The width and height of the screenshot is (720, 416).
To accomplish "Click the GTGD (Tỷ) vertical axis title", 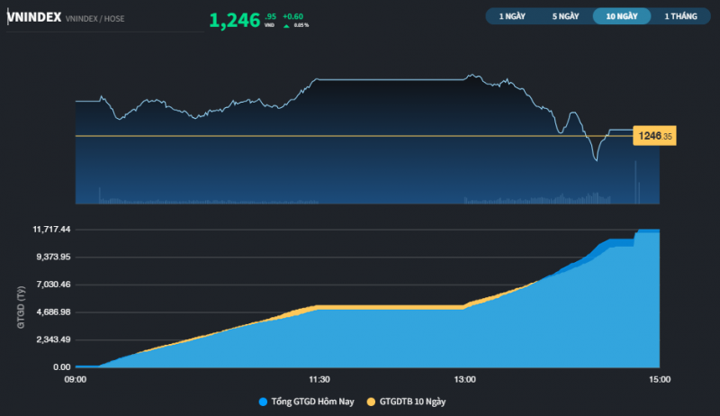I will pos(20,305).
